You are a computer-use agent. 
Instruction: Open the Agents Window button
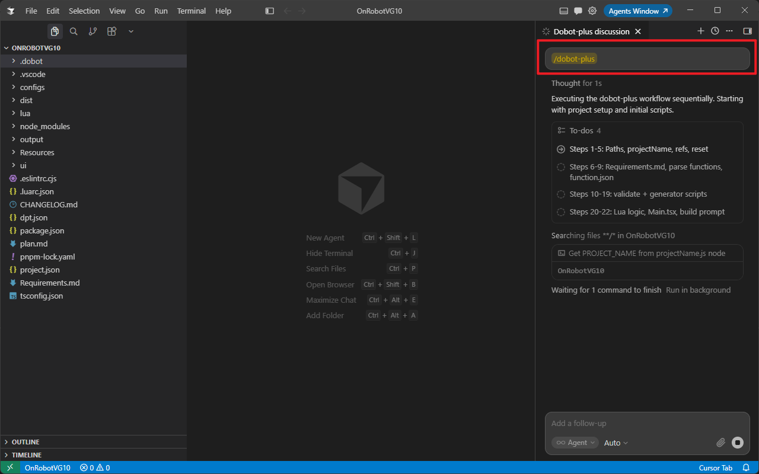(638, 11)
